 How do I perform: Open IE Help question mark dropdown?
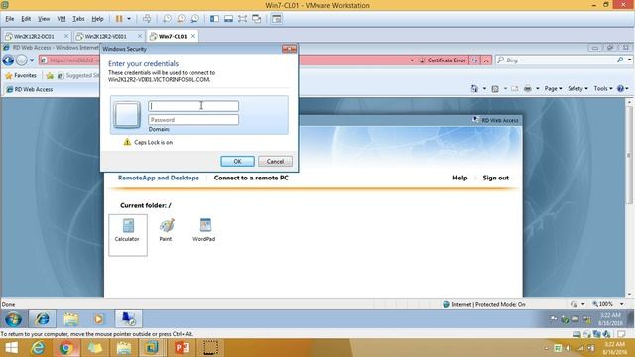pyautogui.click(x=623, y=88)
